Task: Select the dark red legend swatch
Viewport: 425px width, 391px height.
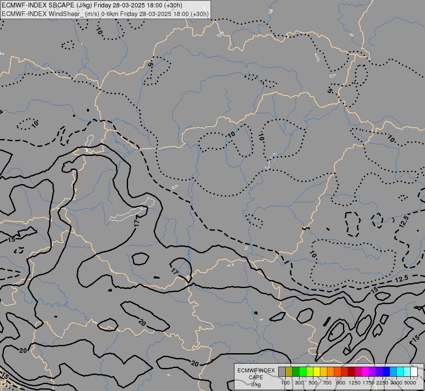Action: (351, 371)
